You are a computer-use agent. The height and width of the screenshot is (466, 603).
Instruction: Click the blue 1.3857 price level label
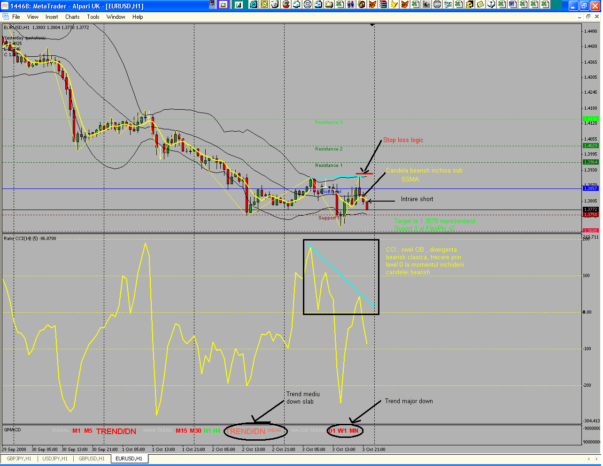(590, 188)
